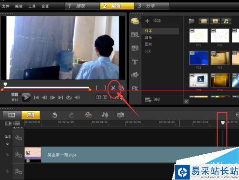Open the 编辑 menu
This screenshot has height=180, width=239.
(19, 6)
